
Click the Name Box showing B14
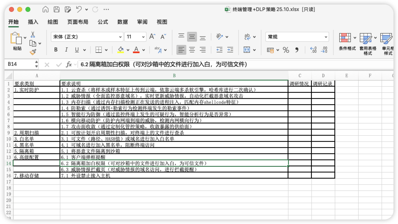coord(19,64)
